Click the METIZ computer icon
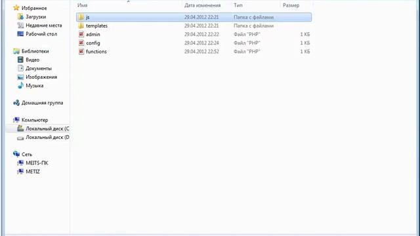The height and width of the screenshot is (236, 420). [20, 172]
